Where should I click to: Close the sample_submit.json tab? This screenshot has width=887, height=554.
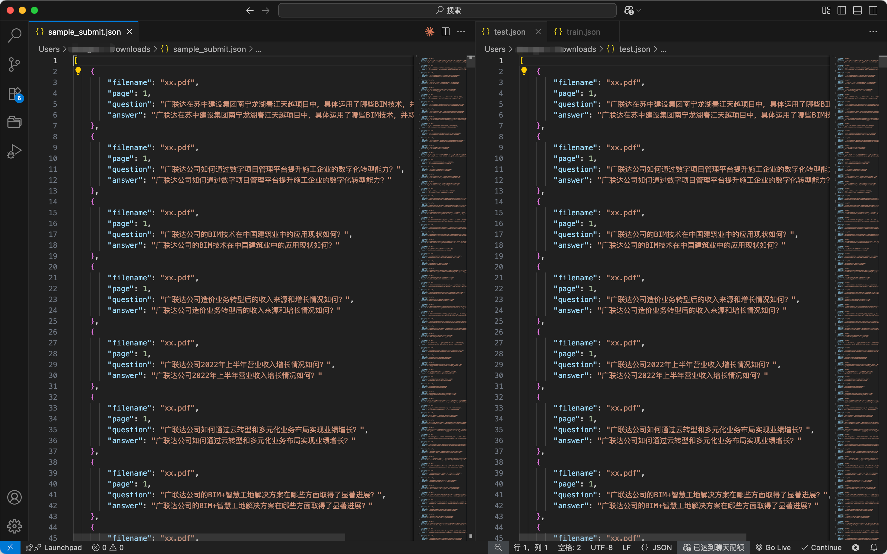click(129, 32)
